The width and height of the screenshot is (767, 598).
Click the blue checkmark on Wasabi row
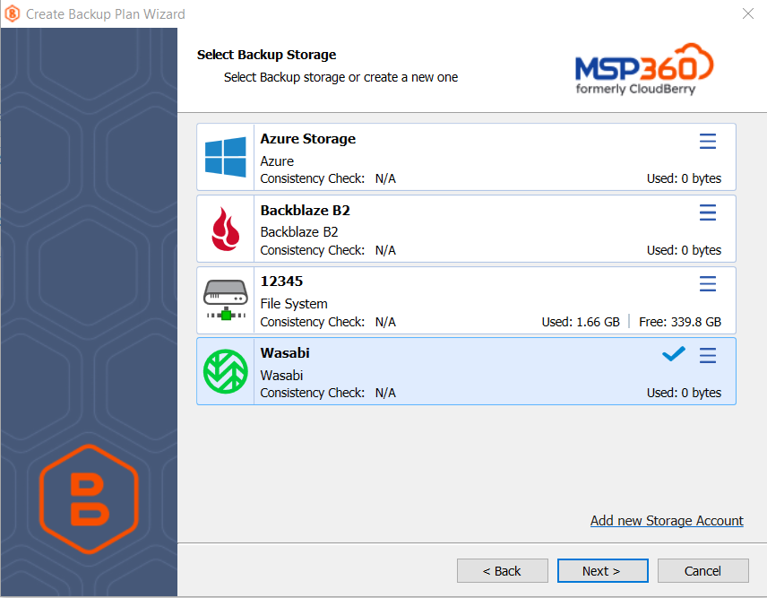coord(674,354)
